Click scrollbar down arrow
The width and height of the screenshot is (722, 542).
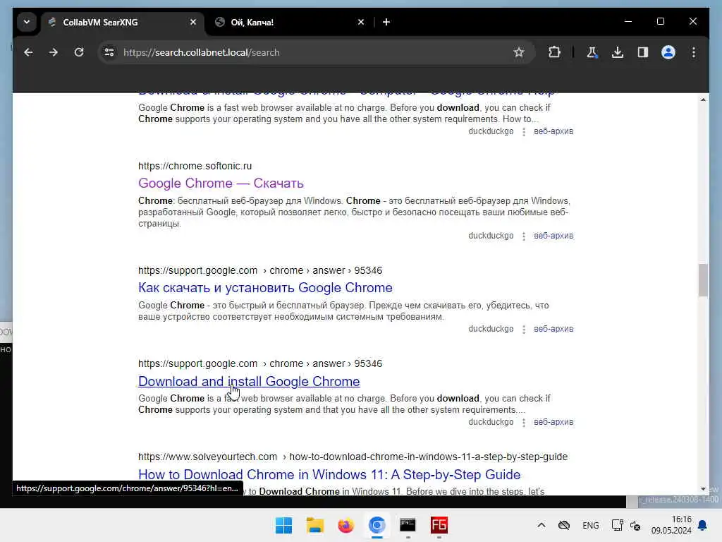[703, 489]
